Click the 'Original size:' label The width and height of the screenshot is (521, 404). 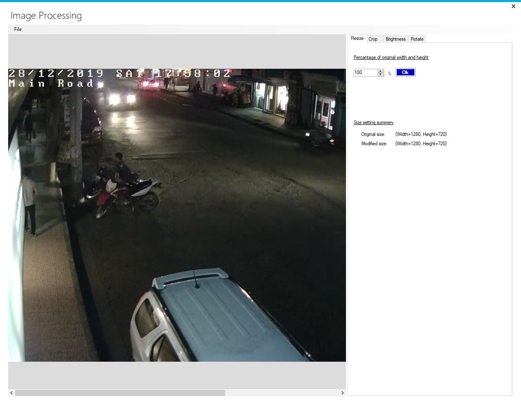(x=373, y=134)
